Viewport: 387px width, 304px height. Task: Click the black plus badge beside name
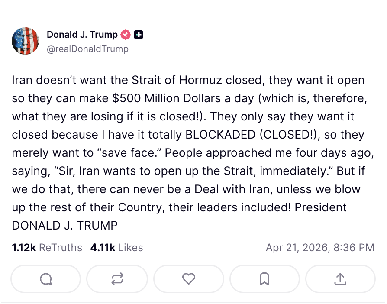[139, 35]
